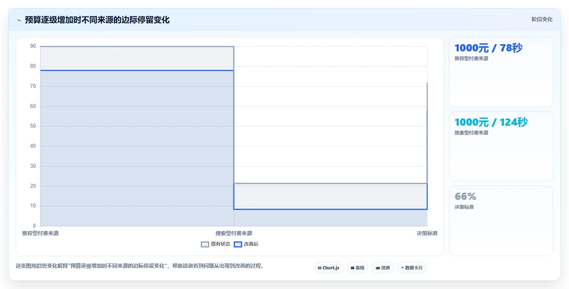Click the gray 原有状态 legend swatch

tap(205, 244)
